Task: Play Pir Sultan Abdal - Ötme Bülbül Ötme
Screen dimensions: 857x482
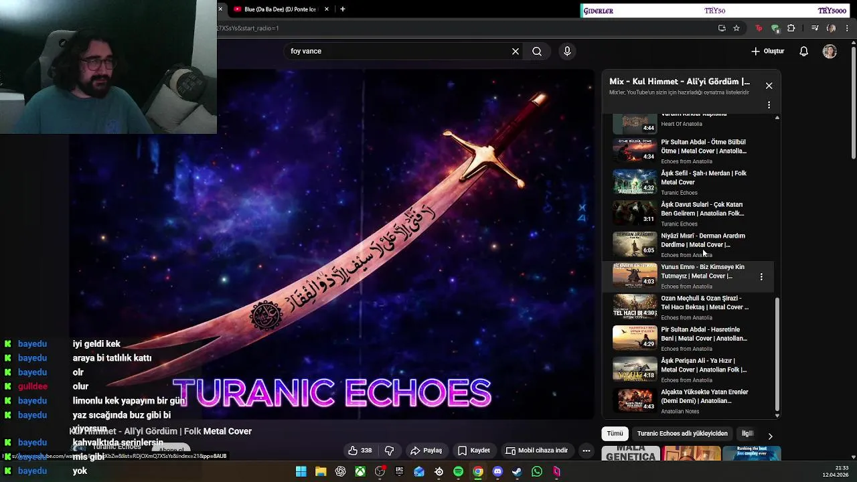Action: [690, 151]
